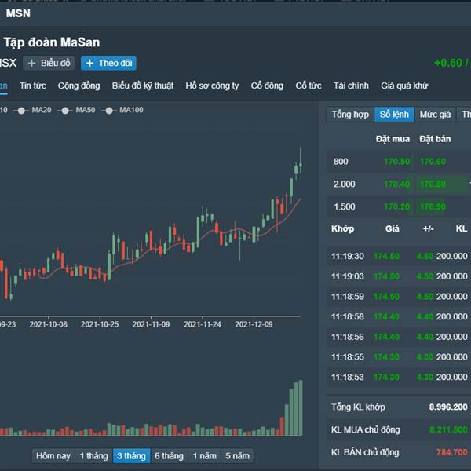Select the 5 năm chart range
Image resolution: width=471 pixels, height=471 pixels.
pos(237,455)
